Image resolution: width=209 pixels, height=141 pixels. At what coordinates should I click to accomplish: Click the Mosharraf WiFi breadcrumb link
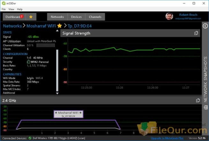point(41,26)
